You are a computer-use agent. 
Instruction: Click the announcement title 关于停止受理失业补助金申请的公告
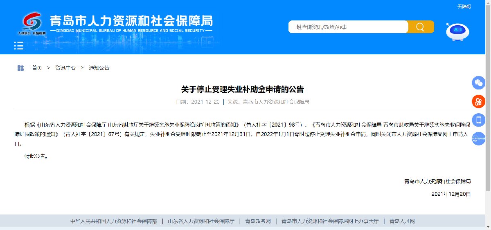pyautogui.click(x=243, y=89)
